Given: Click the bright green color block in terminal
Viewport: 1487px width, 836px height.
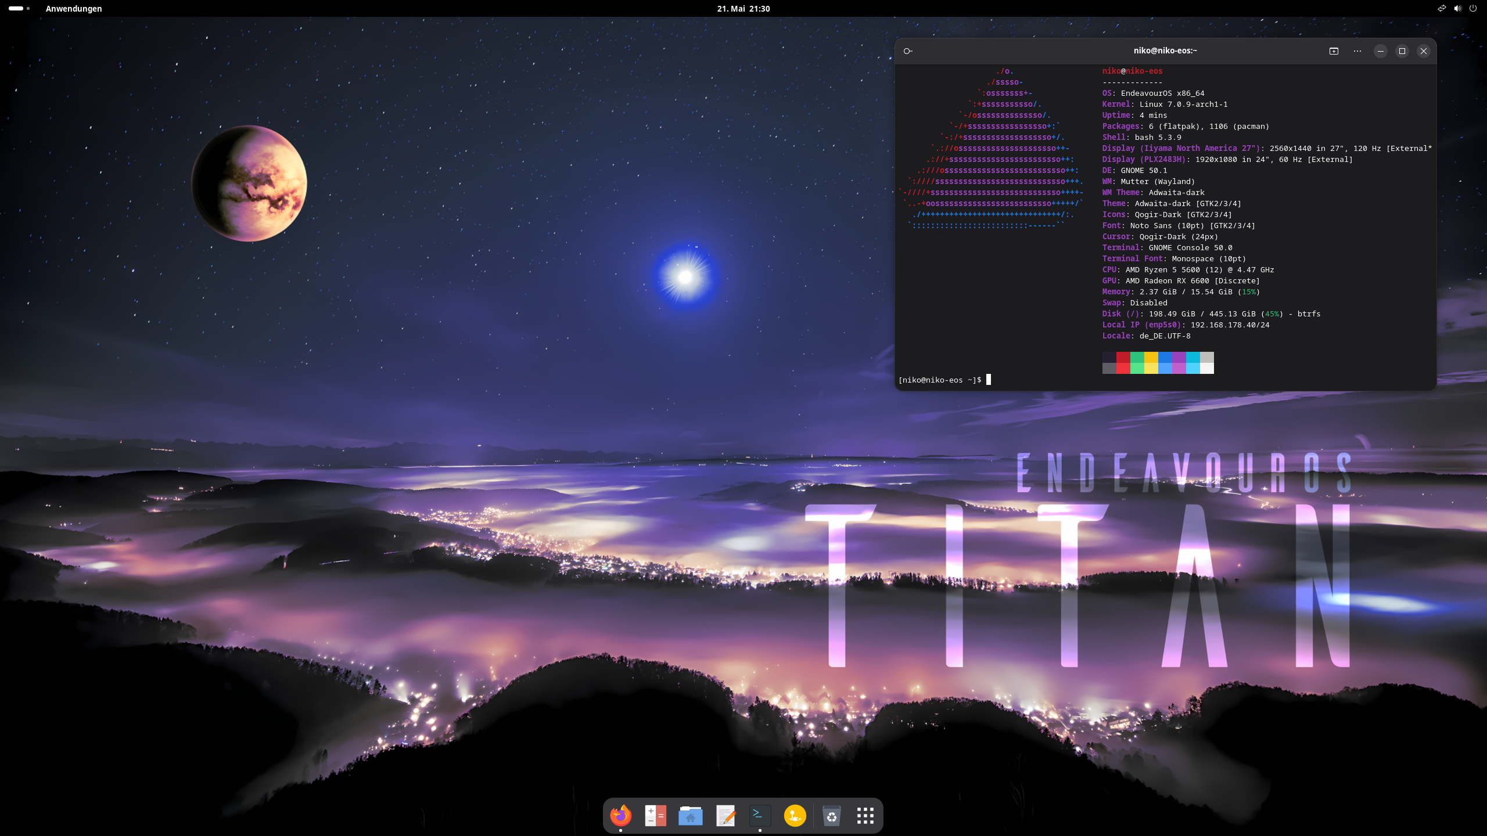Looking at the screenshot, I should [x=1137, y=368].
